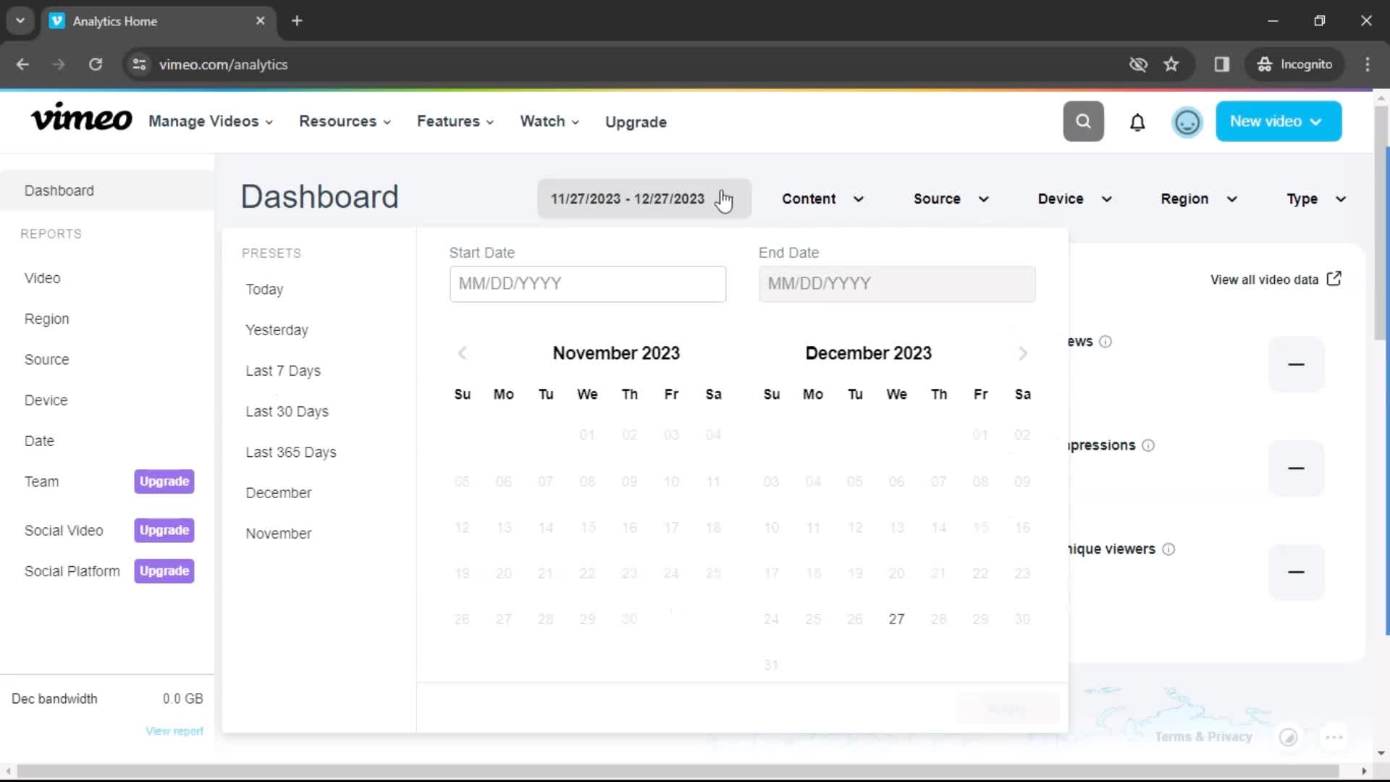Screen dimensions: 1390x782
Task: Open the Type filter dropdown
Action: click(x=1316, y=199)
